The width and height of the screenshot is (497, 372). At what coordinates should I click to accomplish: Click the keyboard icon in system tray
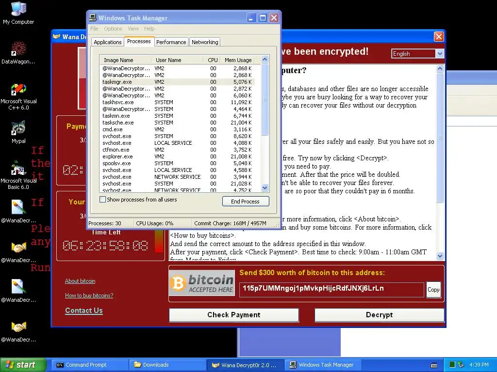click(x=434, y=365)
